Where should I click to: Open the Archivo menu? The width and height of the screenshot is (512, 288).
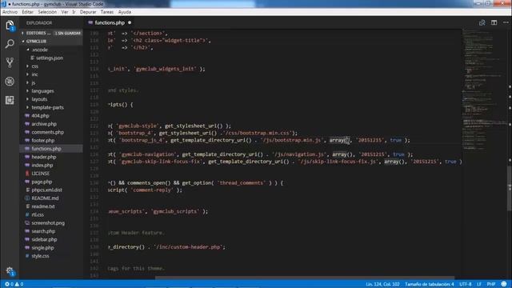click(10, 12)
